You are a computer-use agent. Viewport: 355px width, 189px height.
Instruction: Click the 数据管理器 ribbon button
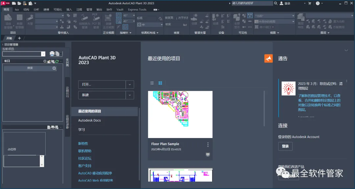pyautogui.click(x=19, y=21)
